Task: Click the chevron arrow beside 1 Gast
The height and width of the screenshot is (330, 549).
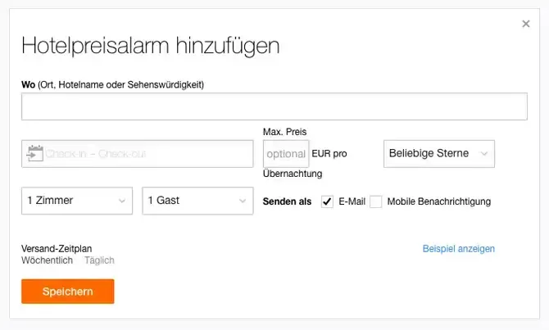Action: click(243, 201)
